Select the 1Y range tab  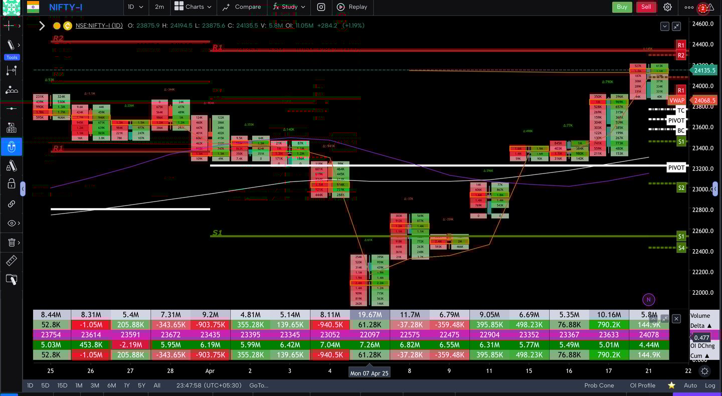(x=127, y=385)
